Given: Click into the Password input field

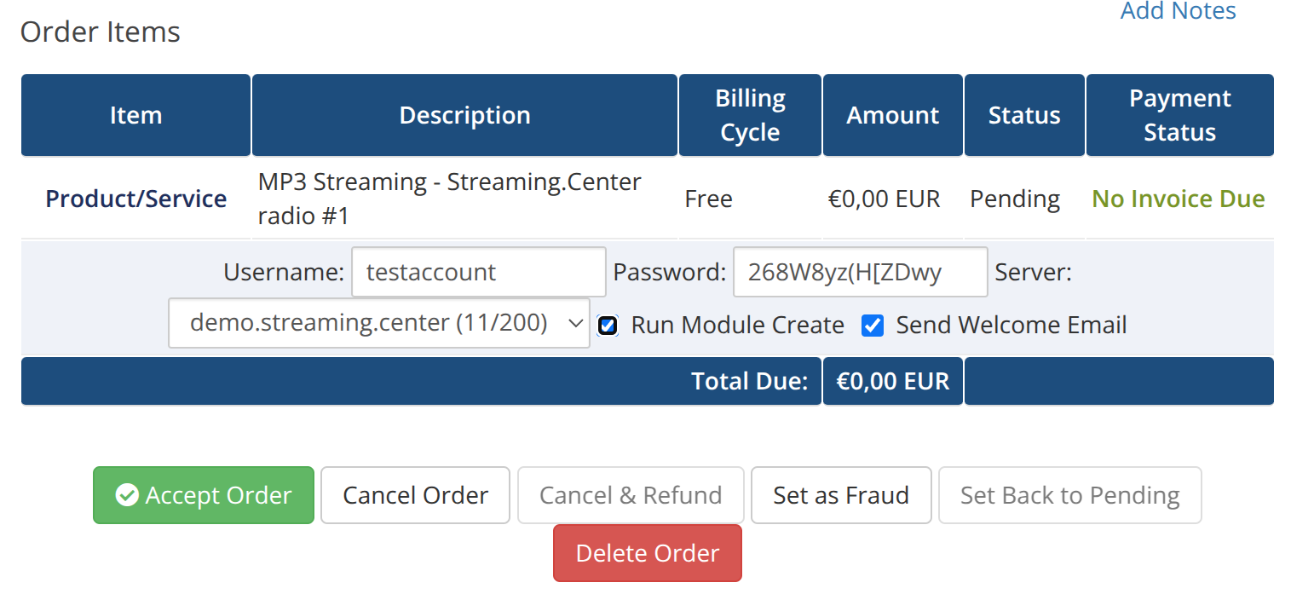Looking at the screenshot, I should 860,272.
